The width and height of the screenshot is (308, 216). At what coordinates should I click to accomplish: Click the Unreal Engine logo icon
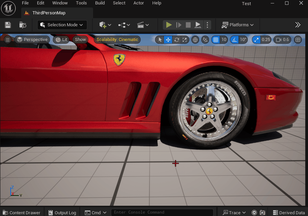click(x=8, y=8)
